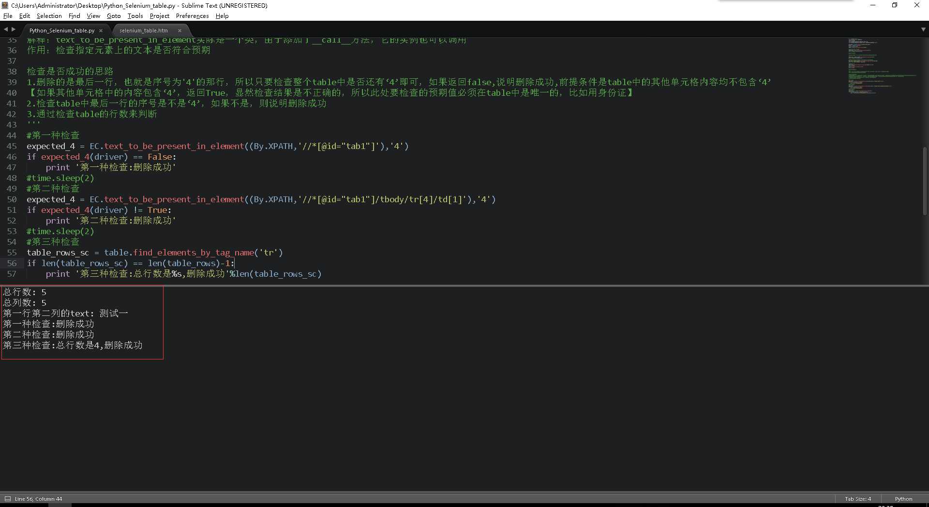The image size is (929, 507).
Task: Change the Python syntax selector
Action: click(x=903, y=499)
